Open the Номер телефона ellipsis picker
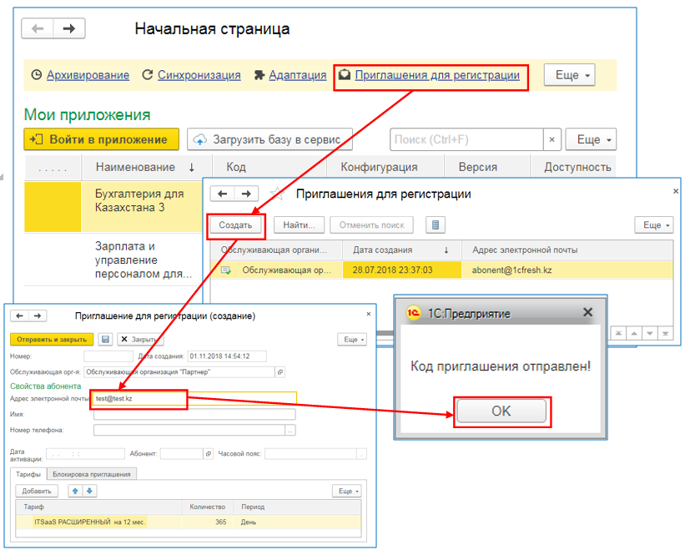The image size is (685, 555). [x=290, y=430]
